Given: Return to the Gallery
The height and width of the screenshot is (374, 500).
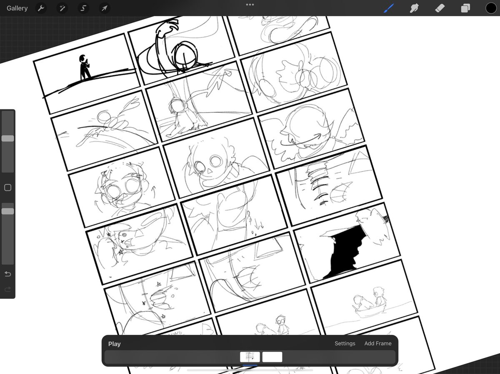Looking at the screenshot, I should (17, 8).
